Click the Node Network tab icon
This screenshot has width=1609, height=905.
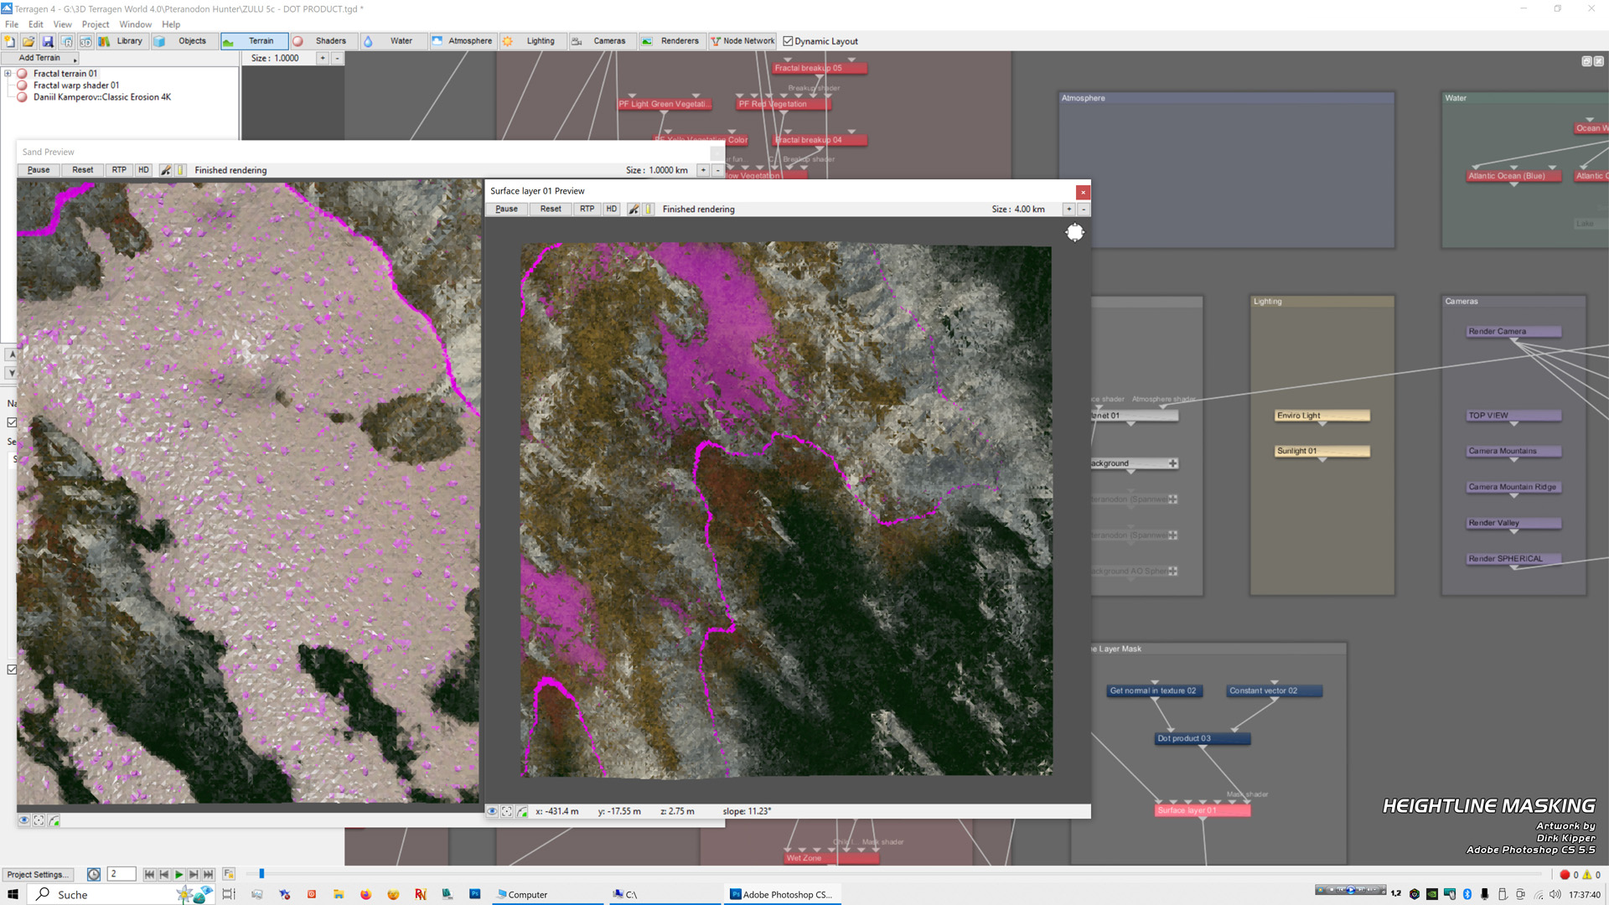pos(717,41)
